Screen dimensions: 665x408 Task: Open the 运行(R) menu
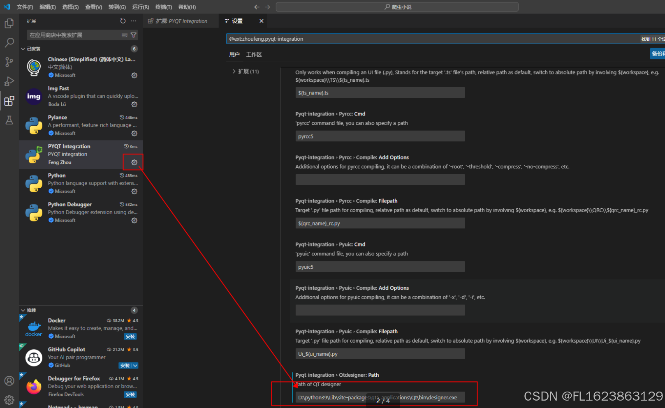(x=141, y=7)
